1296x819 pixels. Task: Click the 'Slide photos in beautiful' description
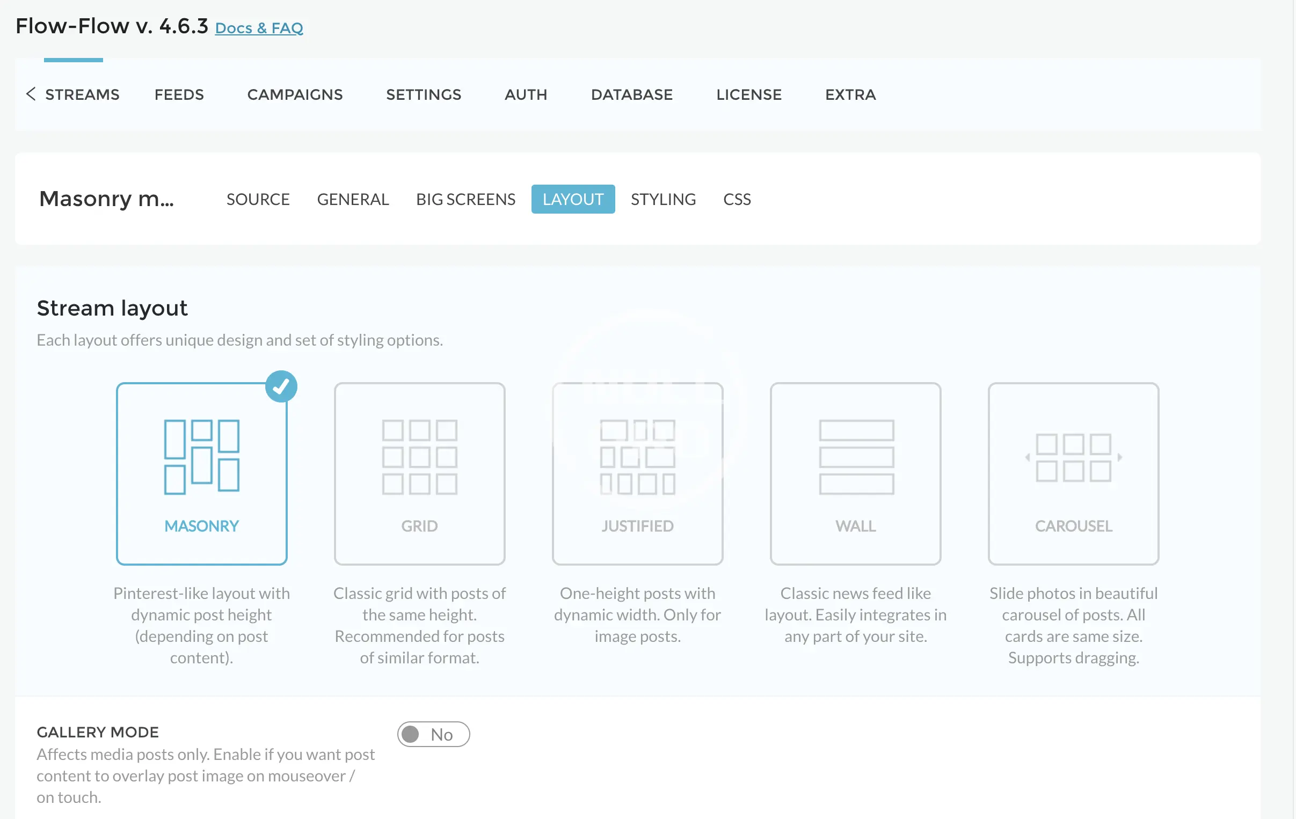[x=1074, y=625]
